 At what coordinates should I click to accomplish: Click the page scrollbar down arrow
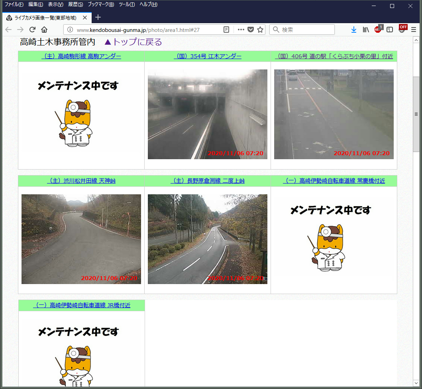click(416, 383)
